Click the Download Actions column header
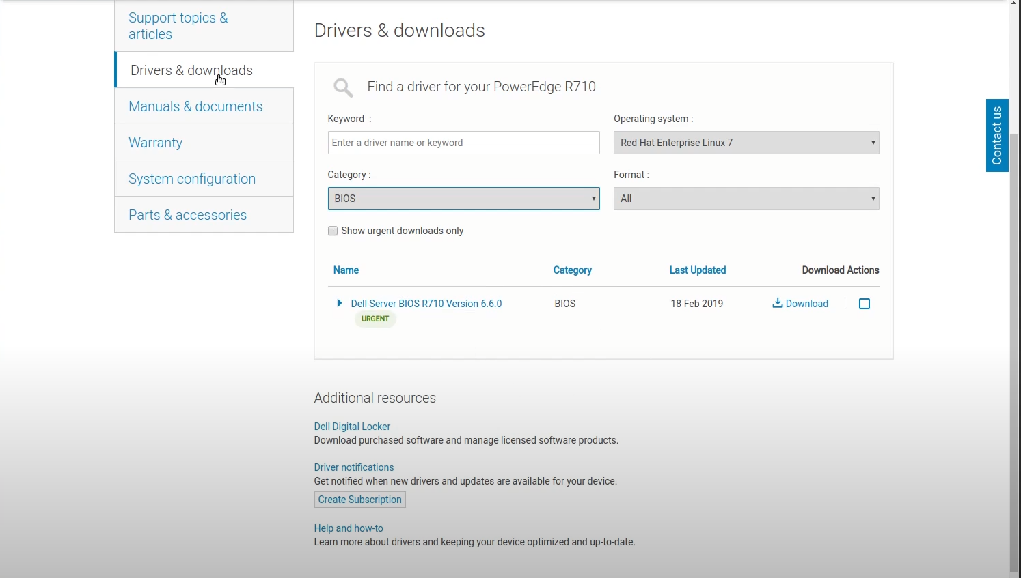 [x=841, y=270]
